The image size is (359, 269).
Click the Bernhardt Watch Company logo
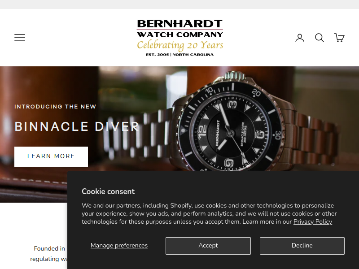[180, 38]
